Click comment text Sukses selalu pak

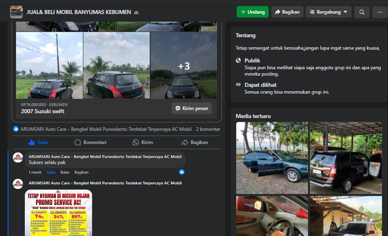tap(47, 162)
